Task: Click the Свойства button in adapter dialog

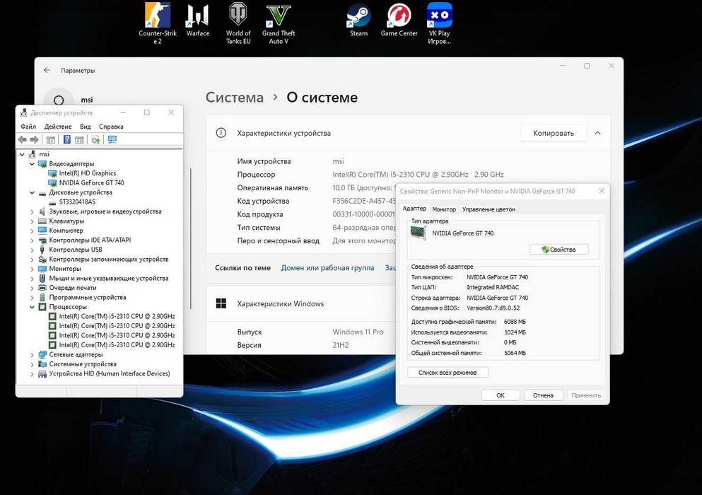Action: click(558, 250)
